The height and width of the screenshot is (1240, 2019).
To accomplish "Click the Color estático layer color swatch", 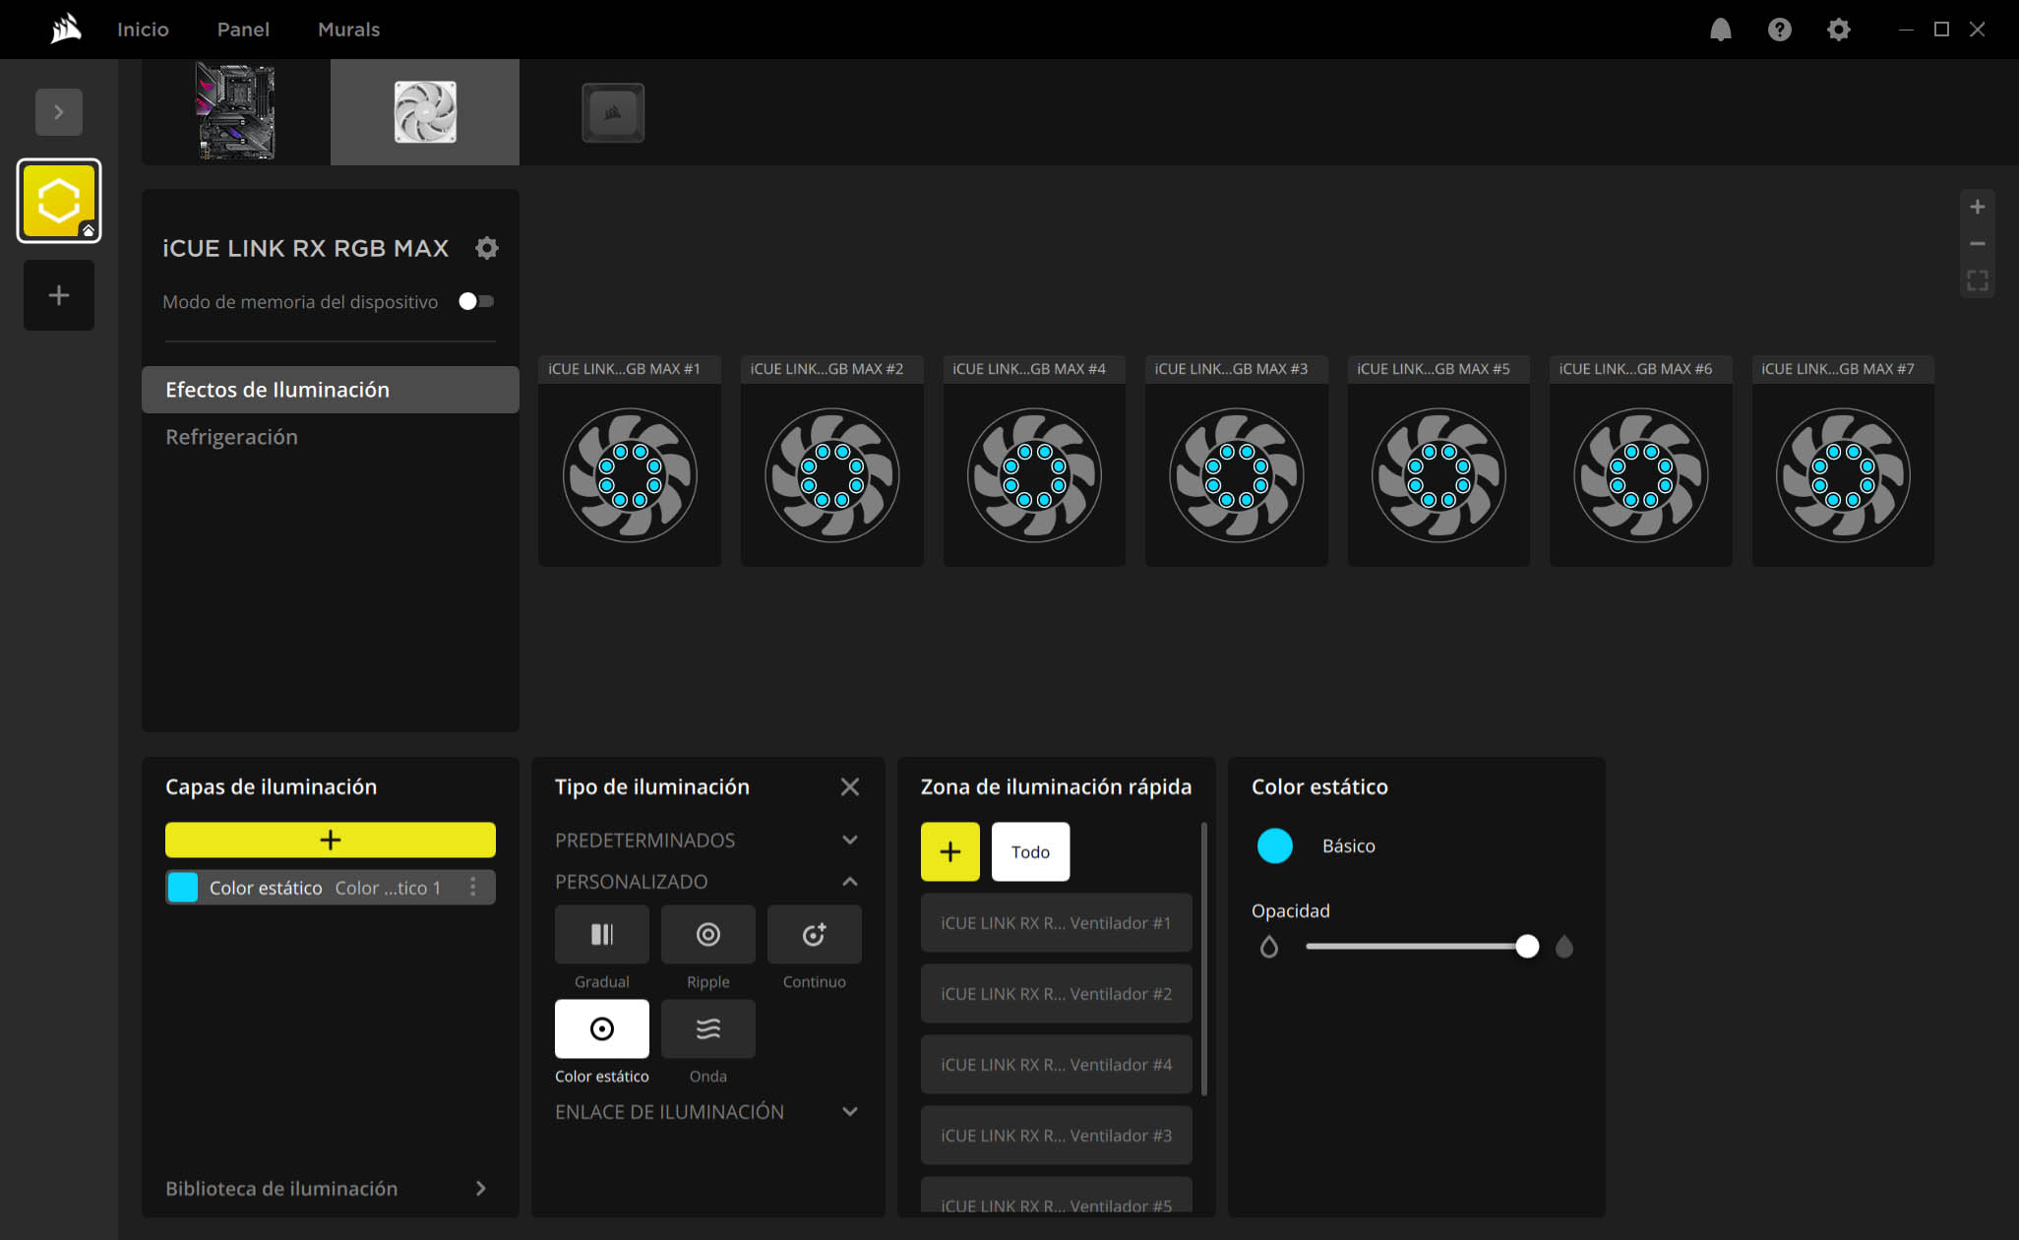I will [x=183, y=887].
